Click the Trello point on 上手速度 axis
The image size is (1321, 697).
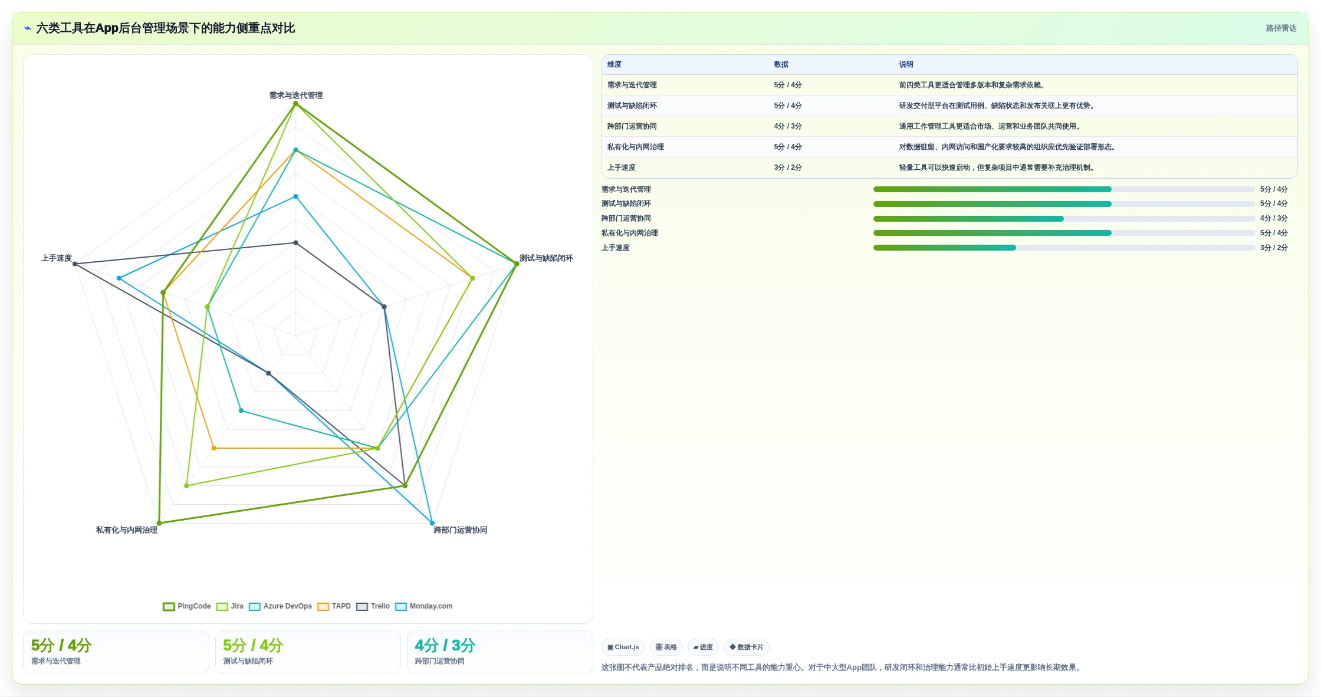(x=75, y=264)
